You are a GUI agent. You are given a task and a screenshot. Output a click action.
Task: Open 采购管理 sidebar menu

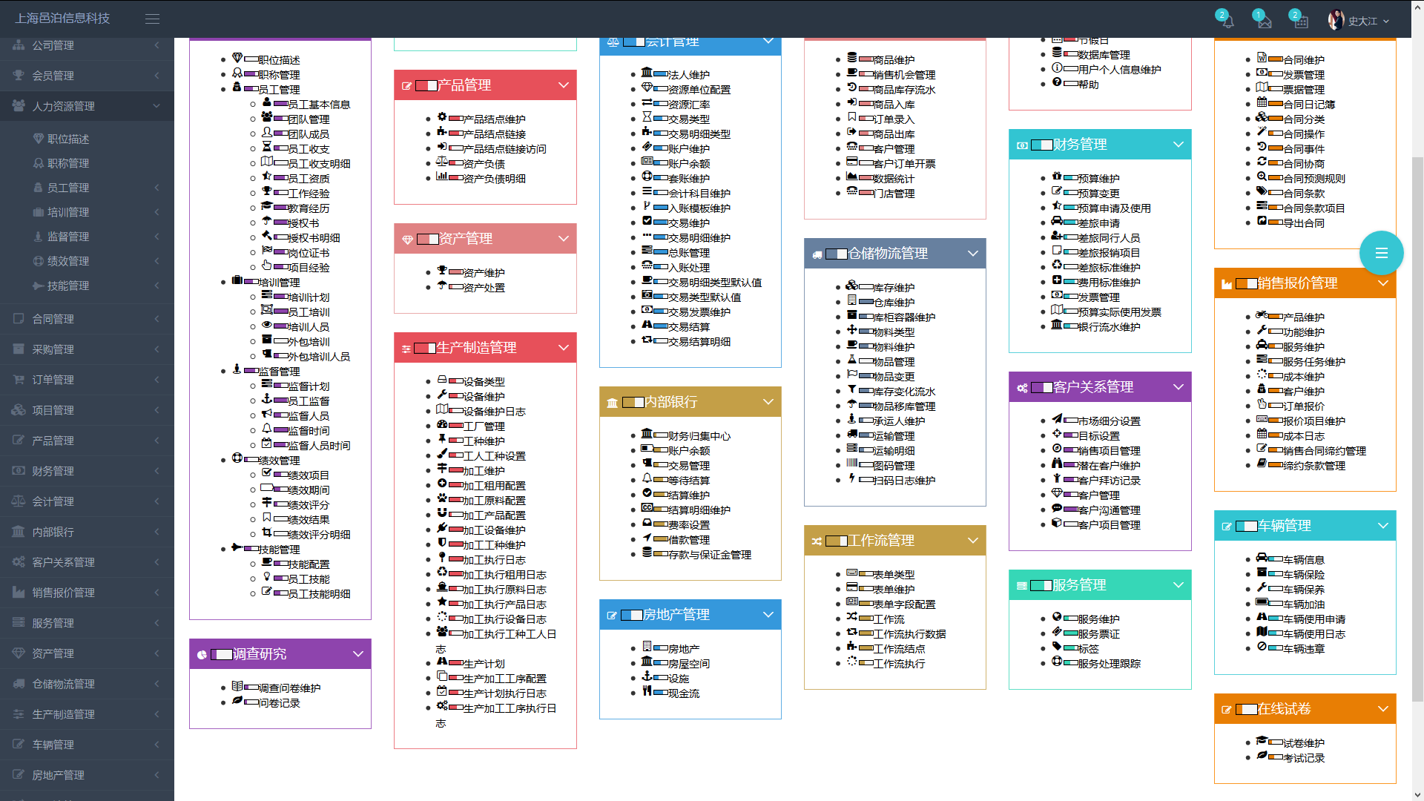click(x=53, y=349)
